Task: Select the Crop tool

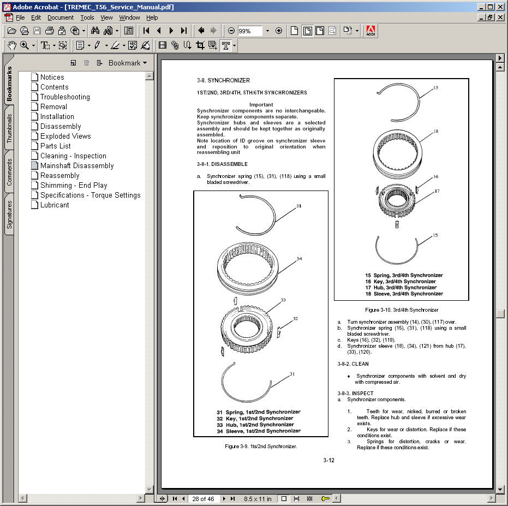Action: point(200,45)
